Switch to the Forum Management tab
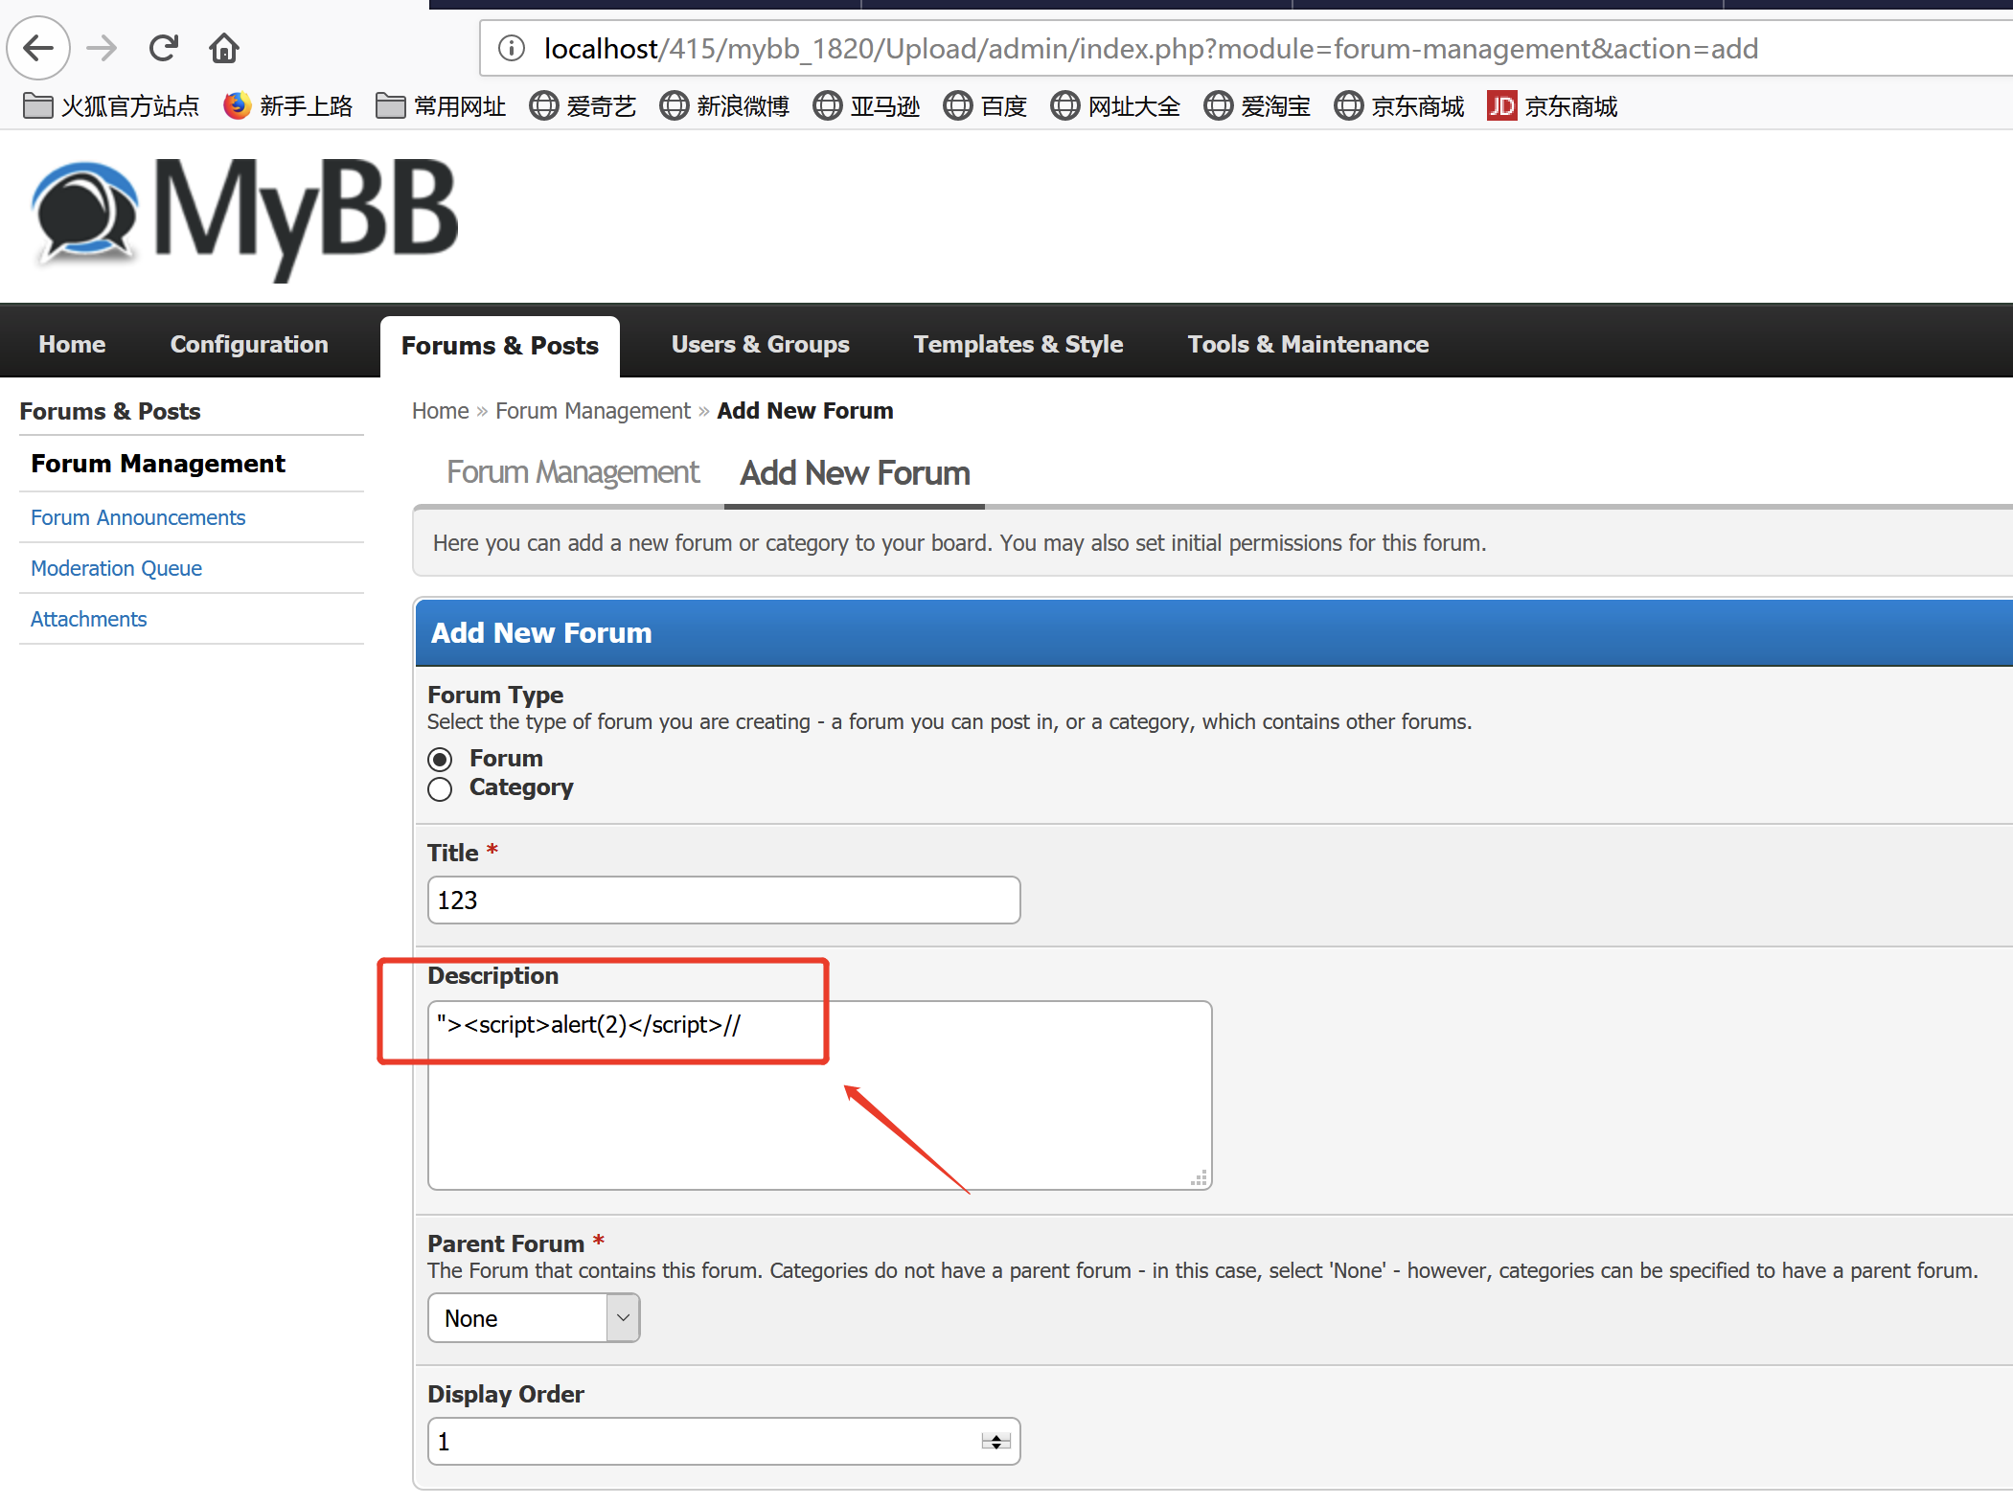Image resolution: width=2013 pixels, height=1505 pixels. tap(573, 473)
